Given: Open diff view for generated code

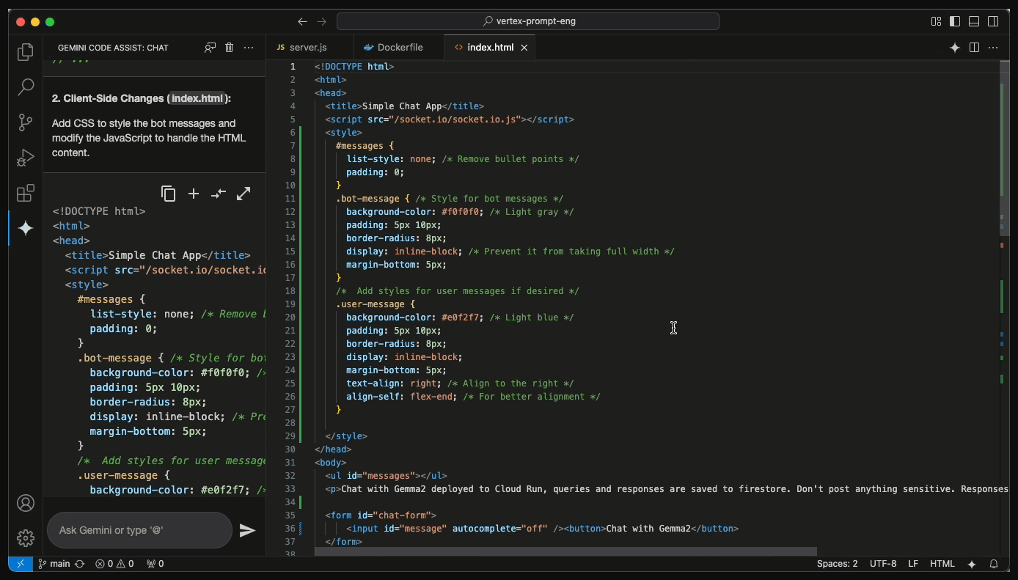Looking at the screenshot, I should [x=219, y=194].
